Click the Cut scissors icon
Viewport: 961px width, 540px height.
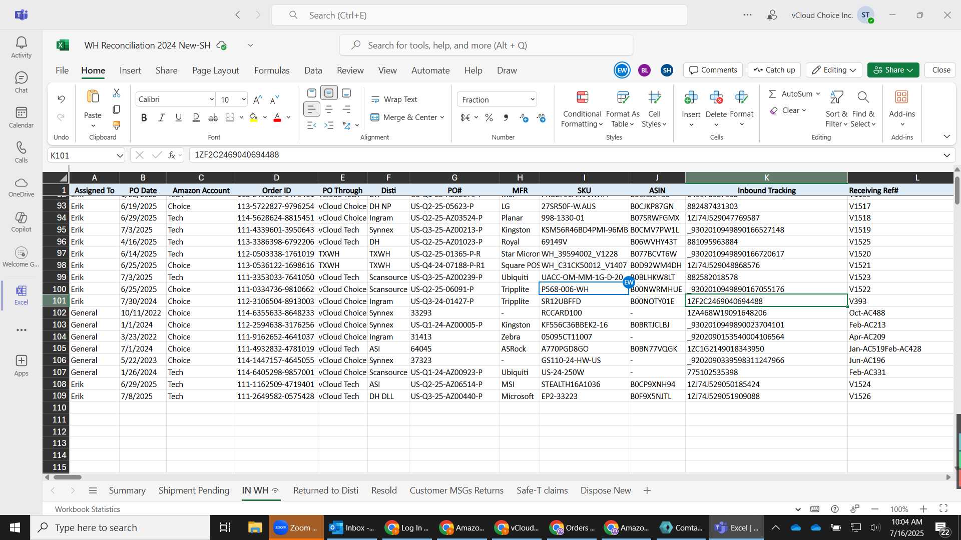117,93
